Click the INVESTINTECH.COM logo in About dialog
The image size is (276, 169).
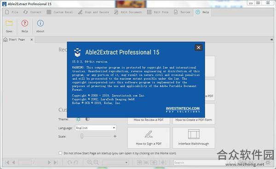(183, 109)
